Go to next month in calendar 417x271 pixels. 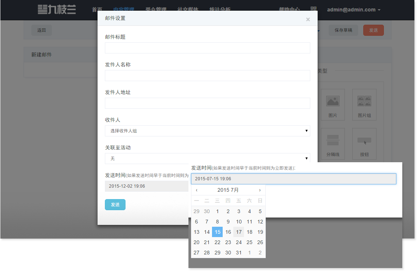click(x=260, y=190)
